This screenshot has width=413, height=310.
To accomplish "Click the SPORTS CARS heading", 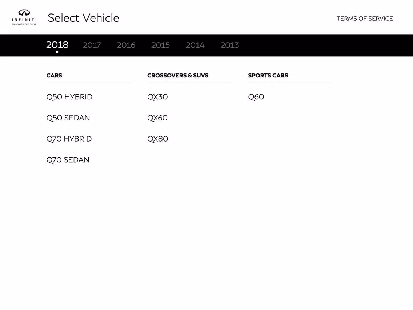I will [268, 76].
